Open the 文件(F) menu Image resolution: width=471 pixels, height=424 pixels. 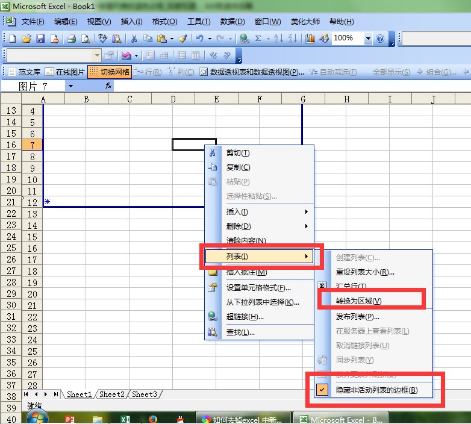click(x=33, y=22)
